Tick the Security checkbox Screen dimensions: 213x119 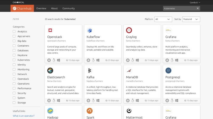pos(14,93)
